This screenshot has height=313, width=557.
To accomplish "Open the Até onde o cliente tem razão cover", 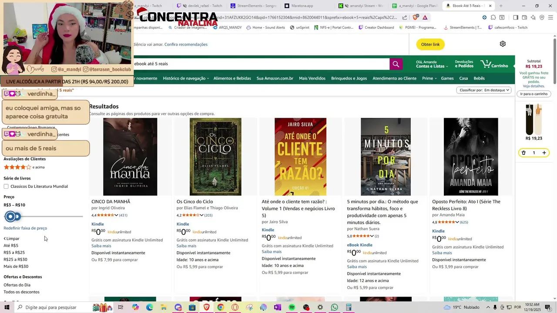I will [300, 156].
